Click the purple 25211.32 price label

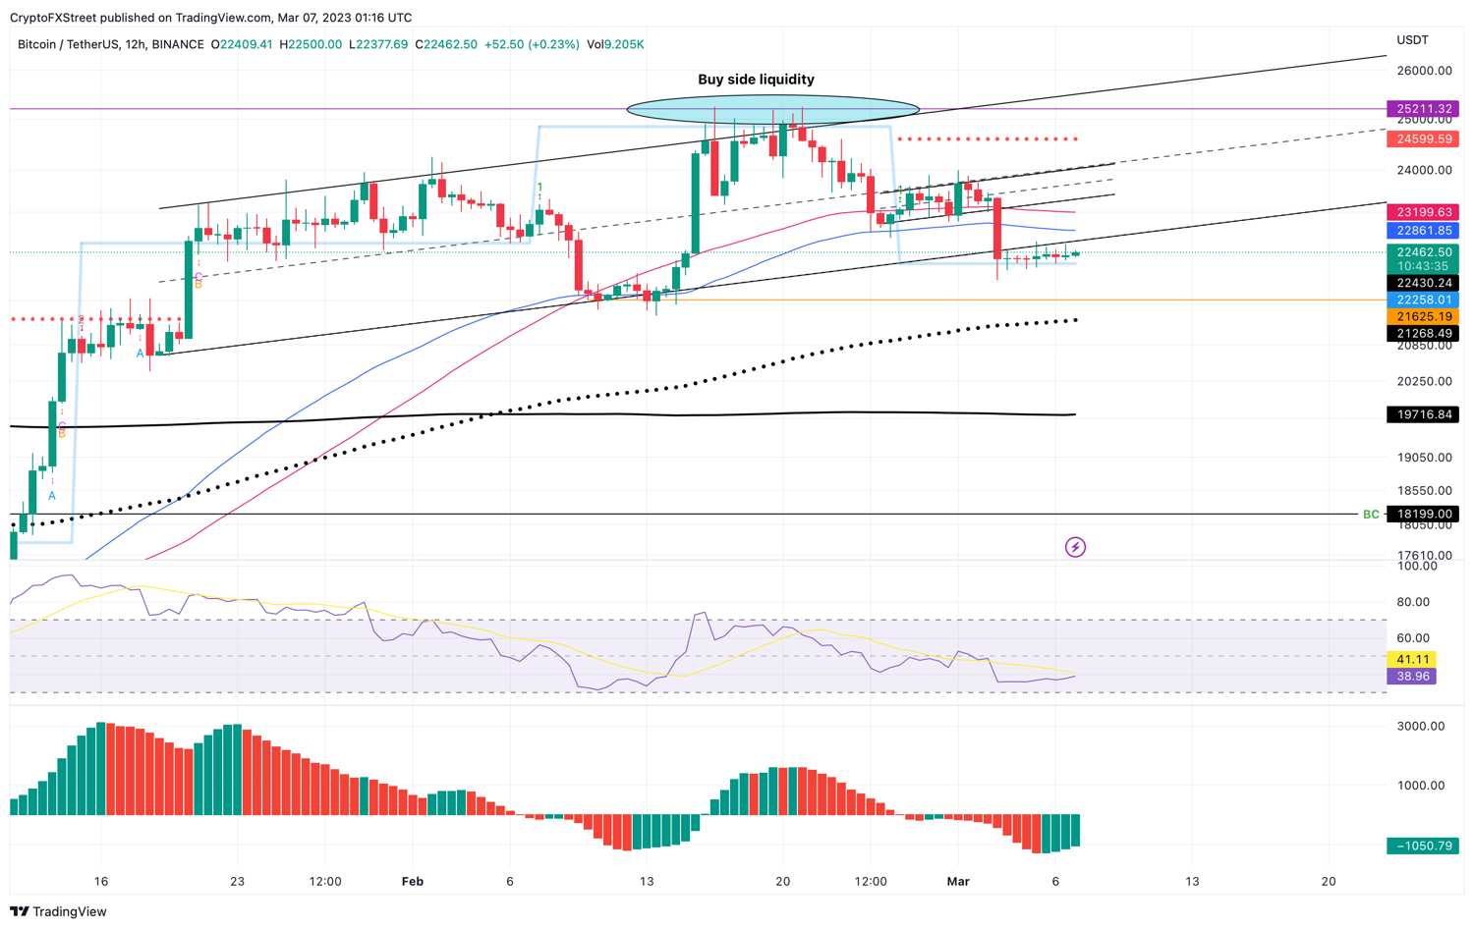tap(1423, 109)
